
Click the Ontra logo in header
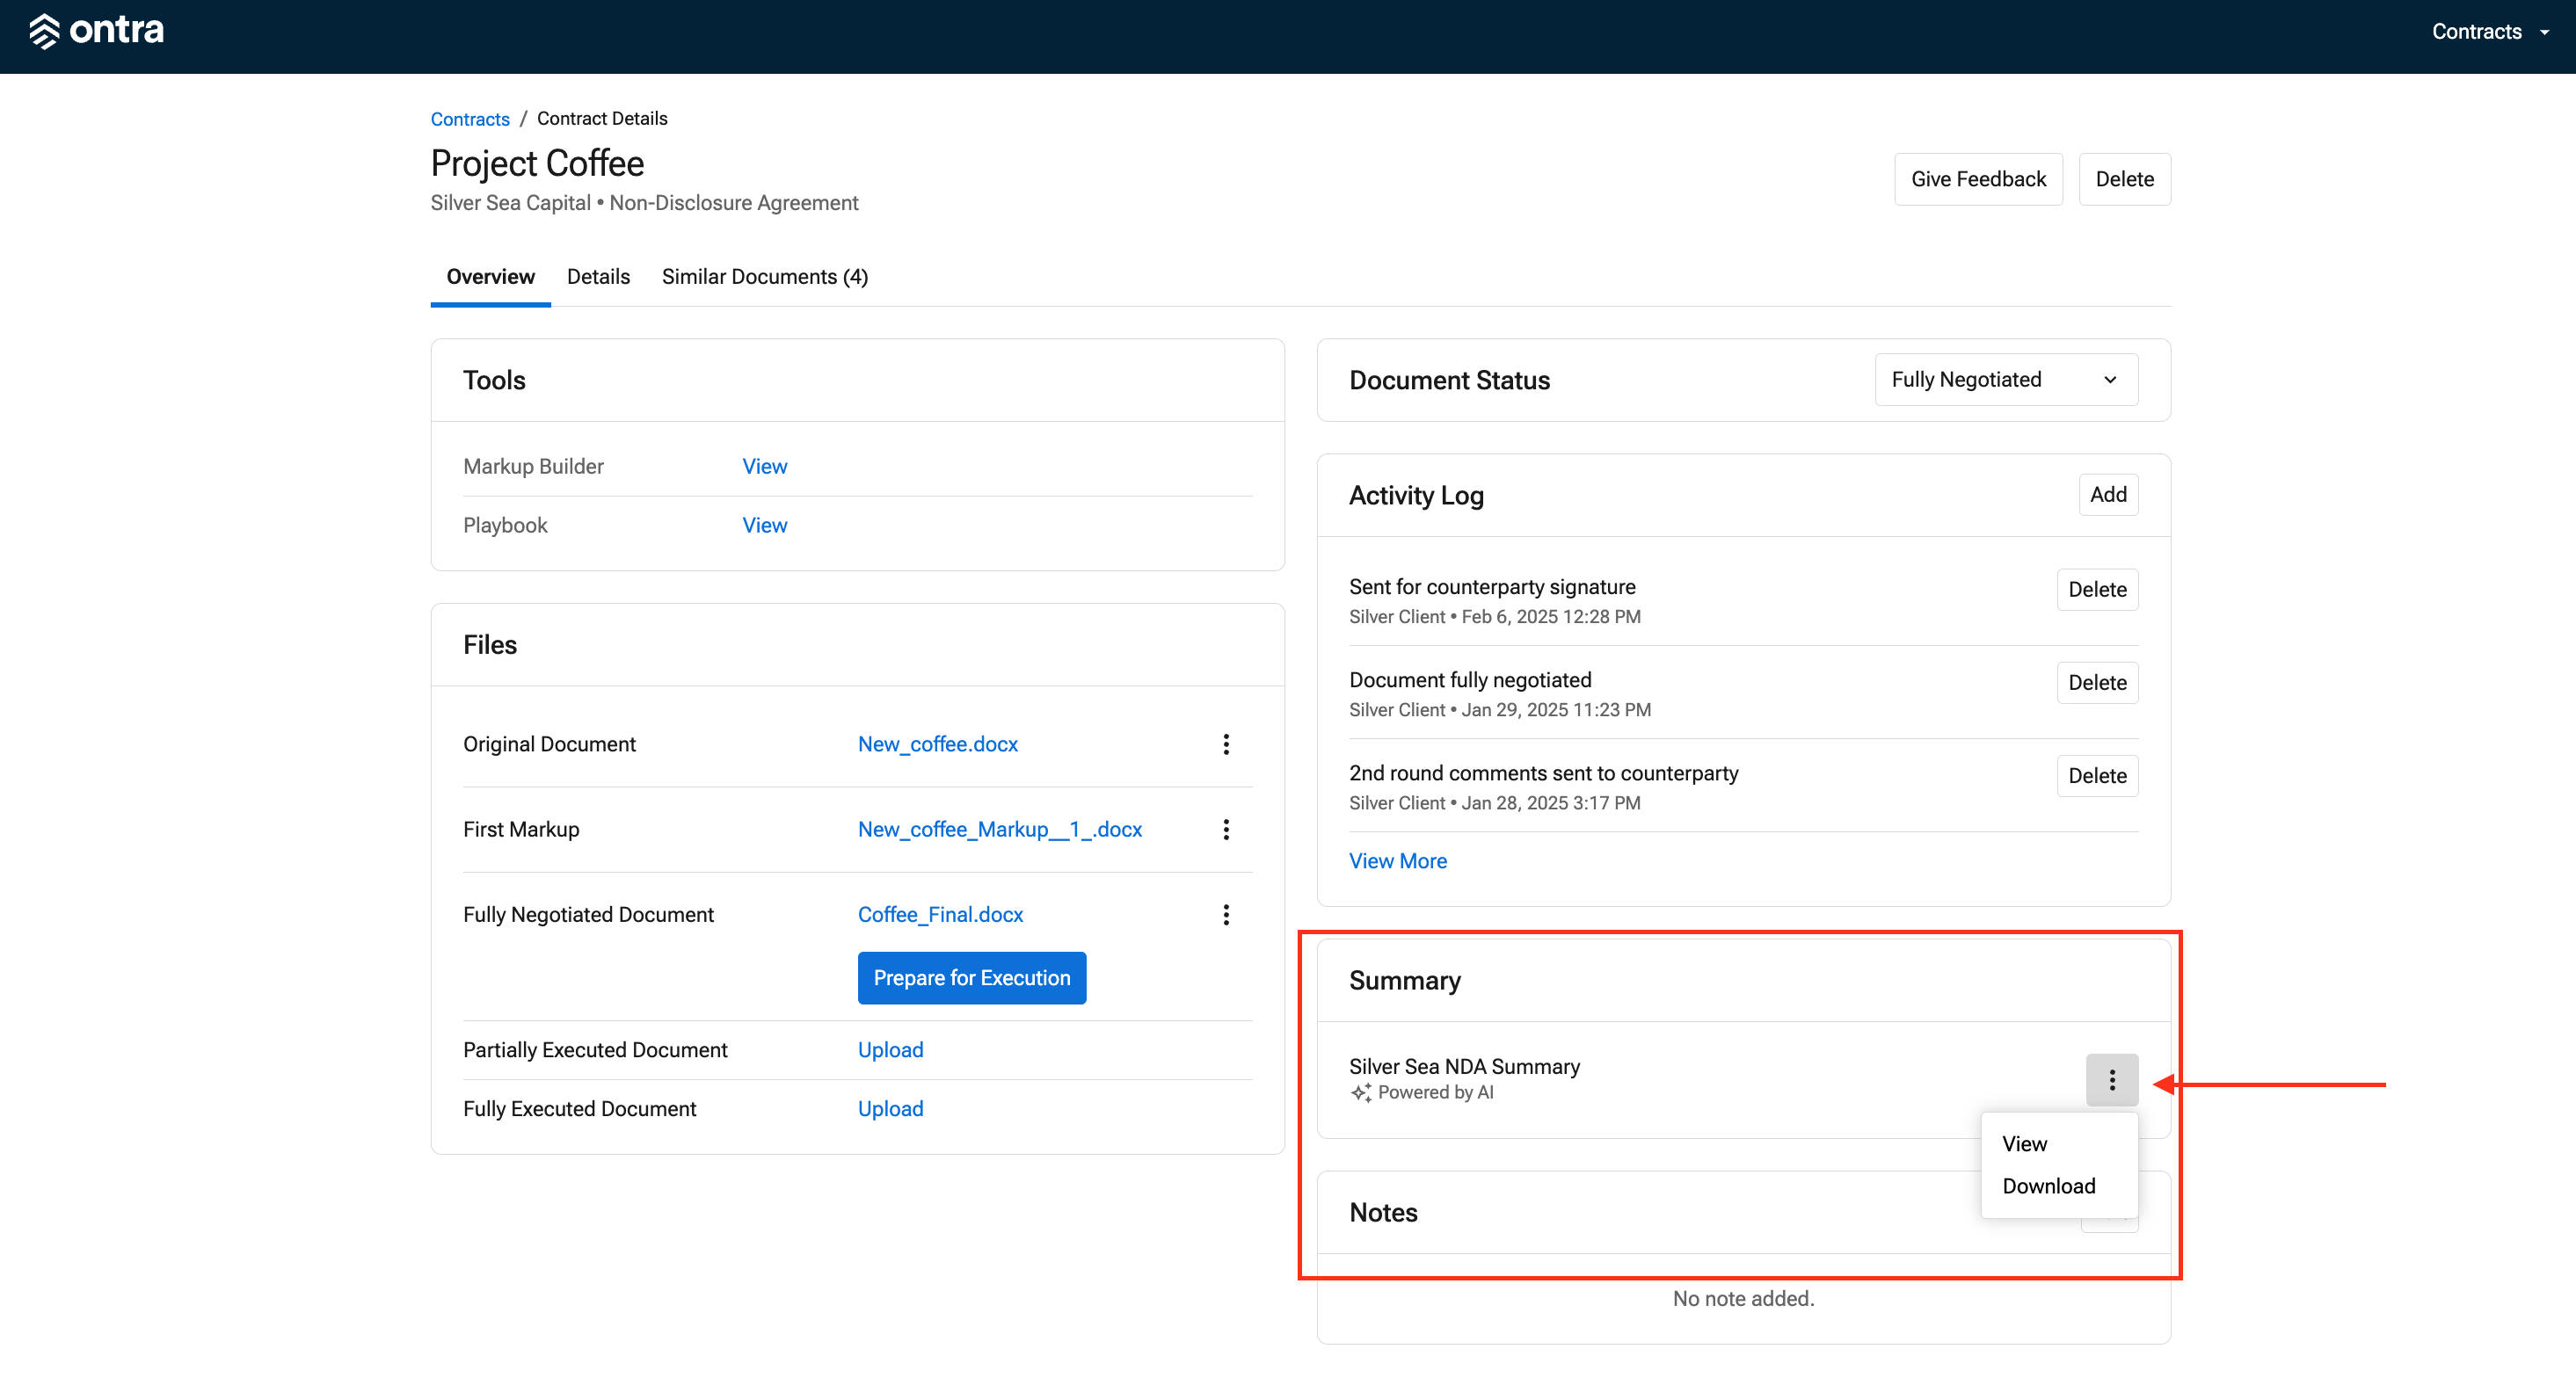(96, 31)
